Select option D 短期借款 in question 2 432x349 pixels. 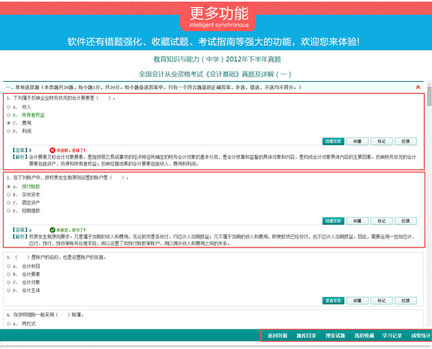pyautogui.click(x=8, y=210)
